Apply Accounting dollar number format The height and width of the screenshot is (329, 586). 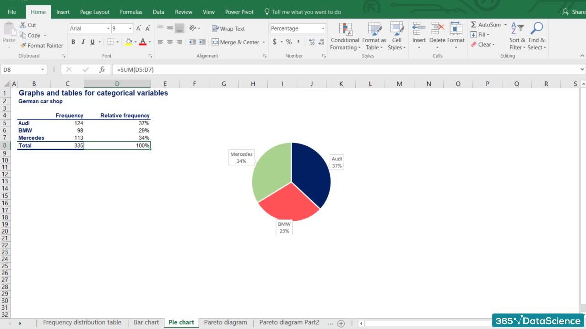point(275,42)
